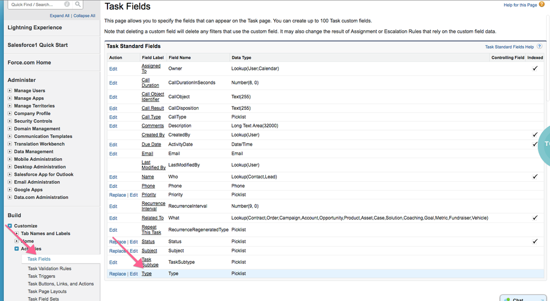
Task: Click the Quick Find magnifier search icon
Action: pos(78,4)
